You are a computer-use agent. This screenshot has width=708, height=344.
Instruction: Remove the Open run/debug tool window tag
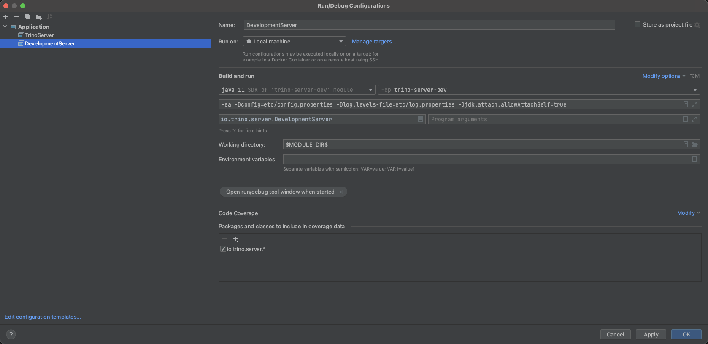[x=341, y=192]
